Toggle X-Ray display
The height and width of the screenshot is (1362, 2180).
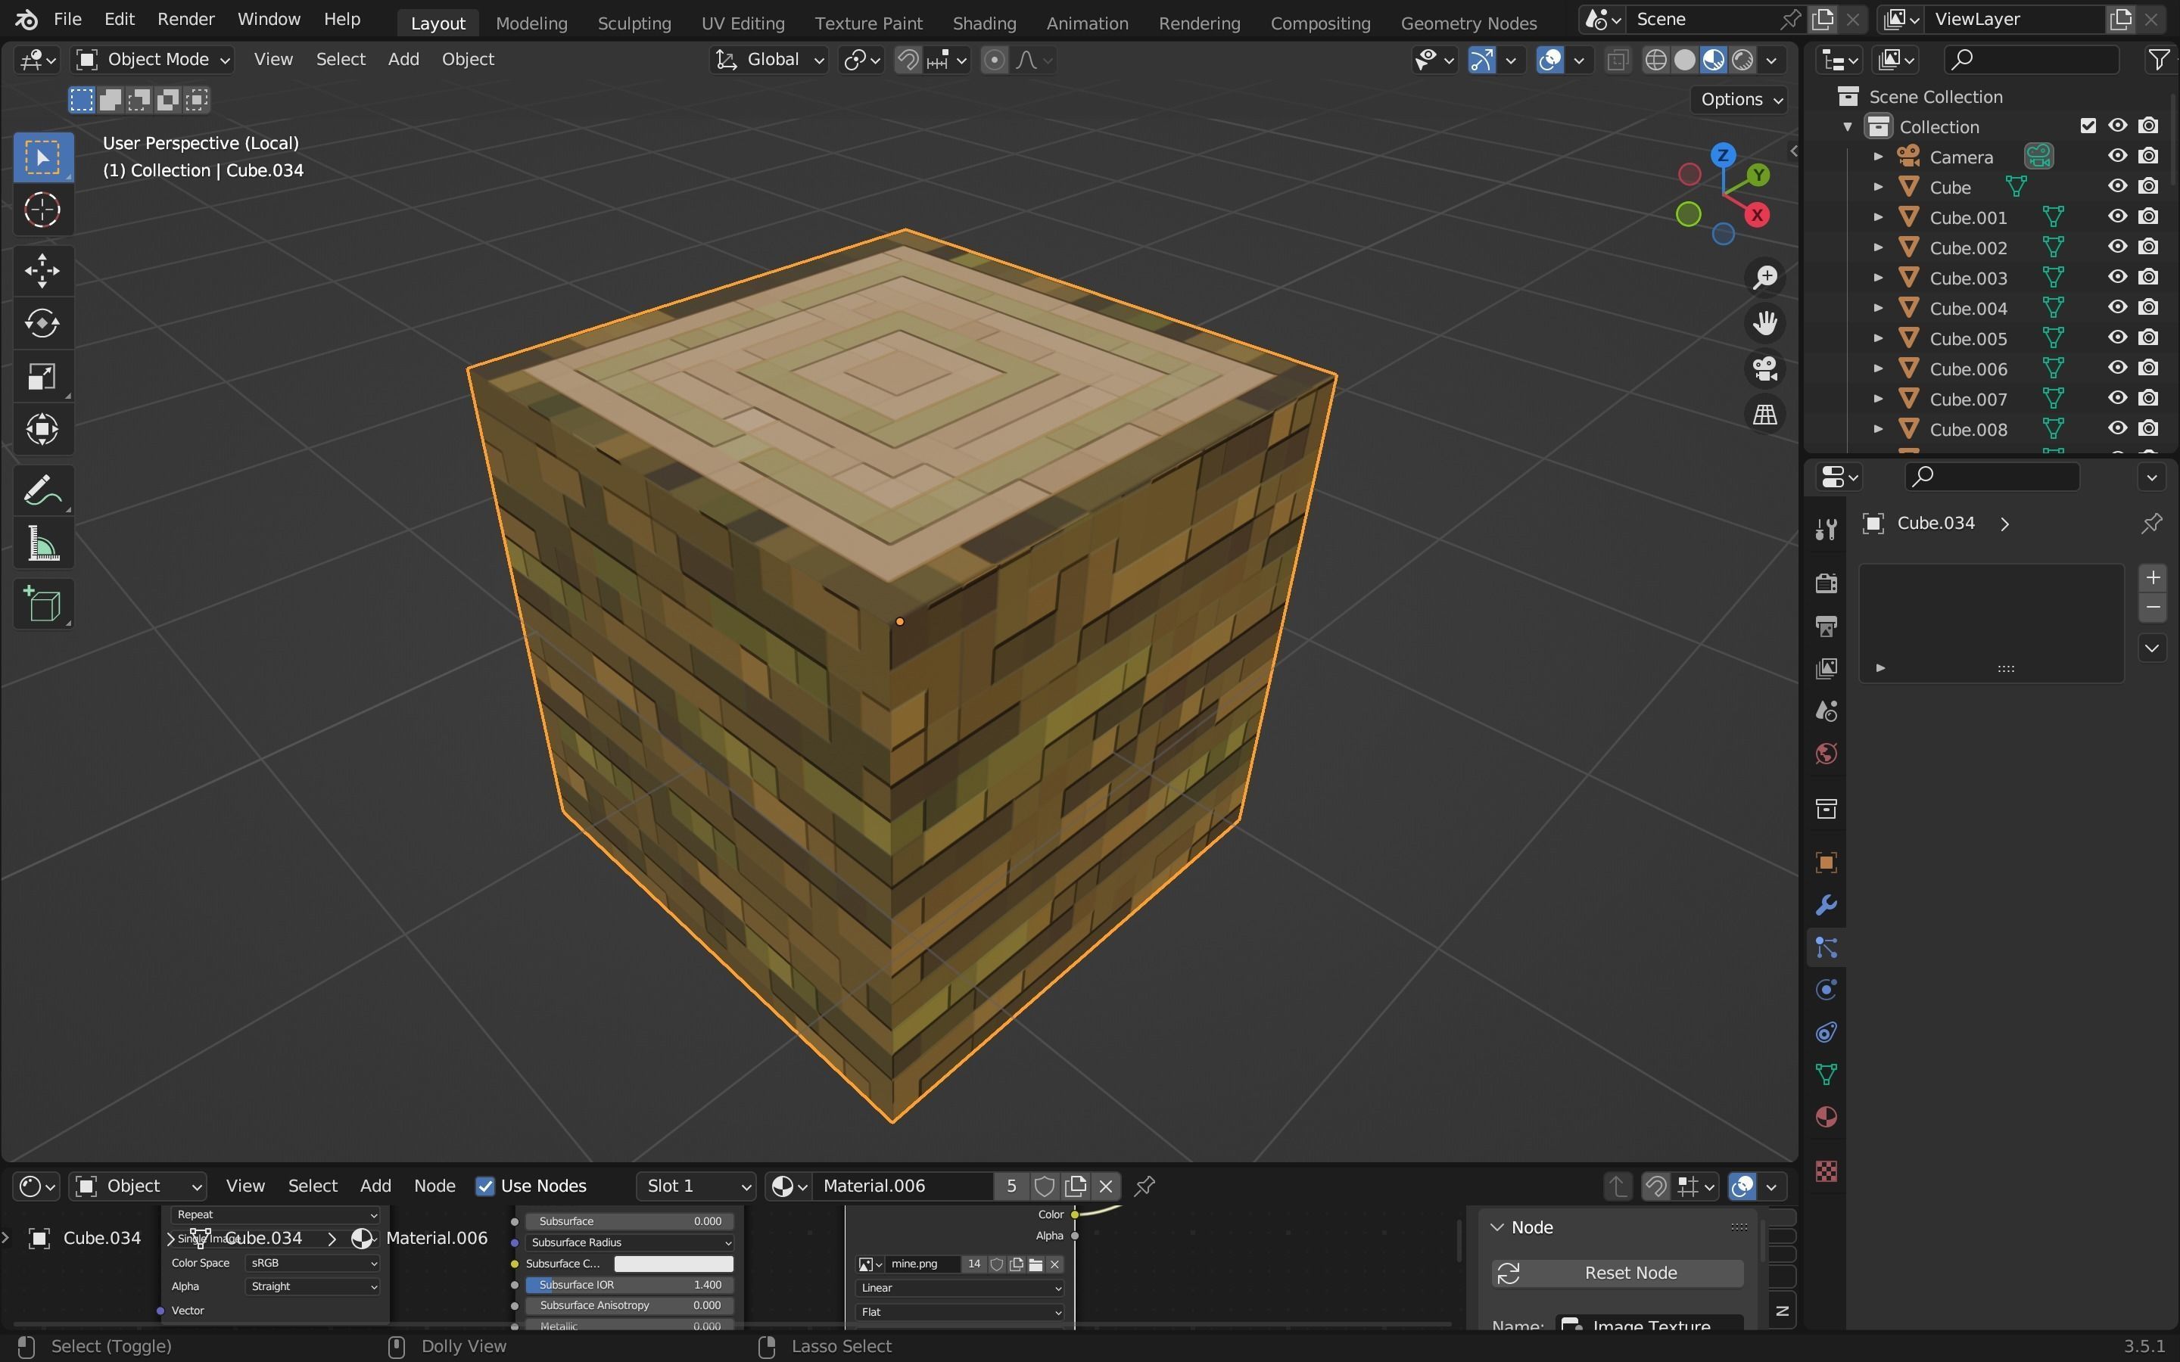1618,61
